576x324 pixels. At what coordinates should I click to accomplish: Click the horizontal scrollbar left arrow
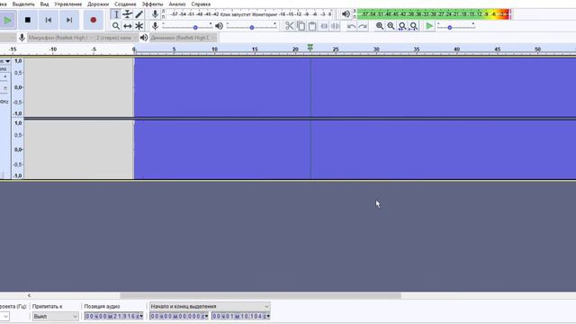pyautogui.click(x=29, y=295)
